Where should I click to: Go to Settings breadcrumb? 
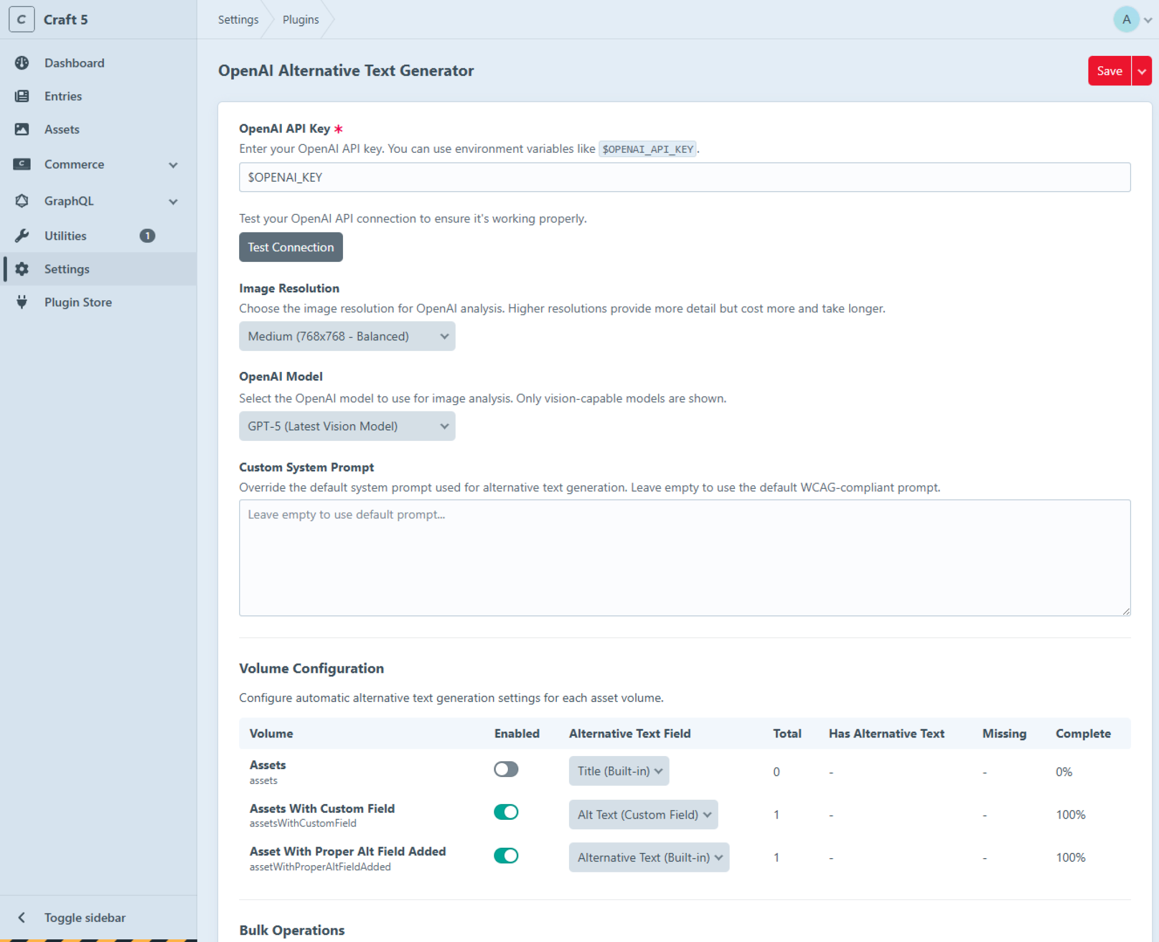(x=238, y=19)
